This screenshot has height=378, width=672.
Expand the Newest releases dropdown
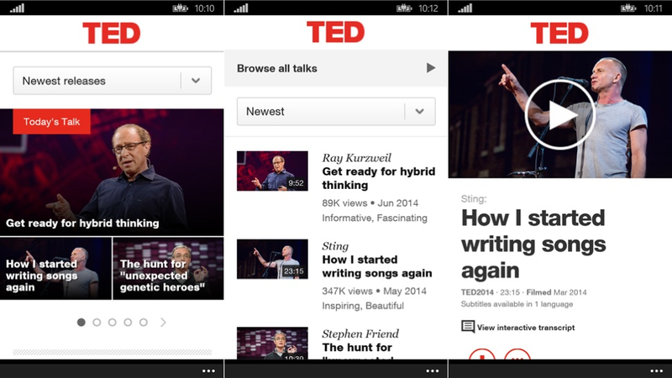(113, 81)
